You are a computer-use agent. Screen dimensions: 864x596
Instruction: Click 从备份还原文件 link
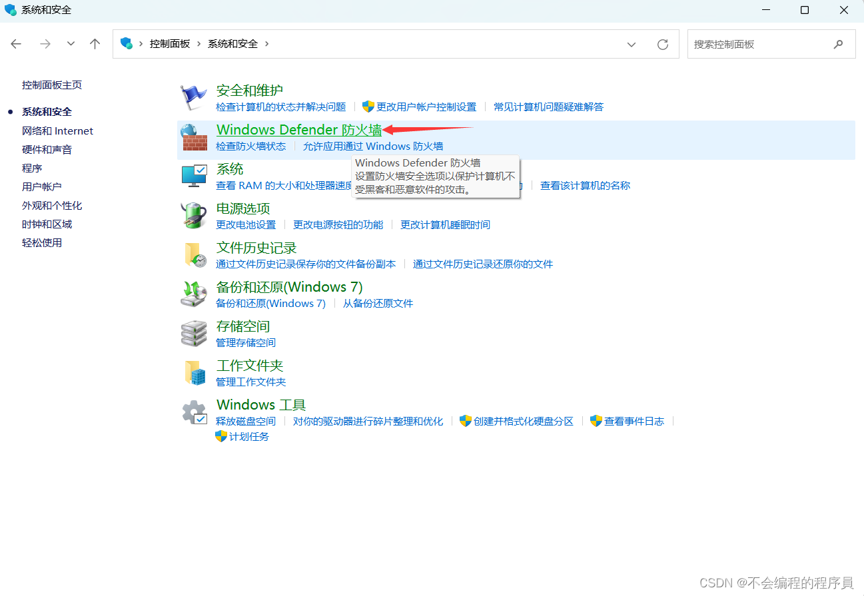pyautogui.click(x=378, y=304)
